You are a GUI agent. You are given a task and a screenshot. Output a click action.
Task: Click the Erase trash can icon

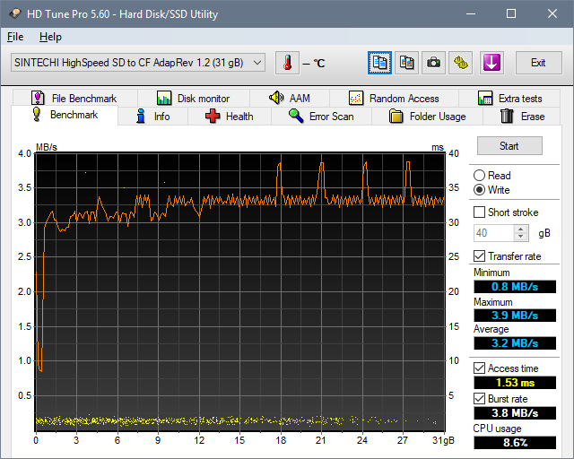tap(507, 116)
